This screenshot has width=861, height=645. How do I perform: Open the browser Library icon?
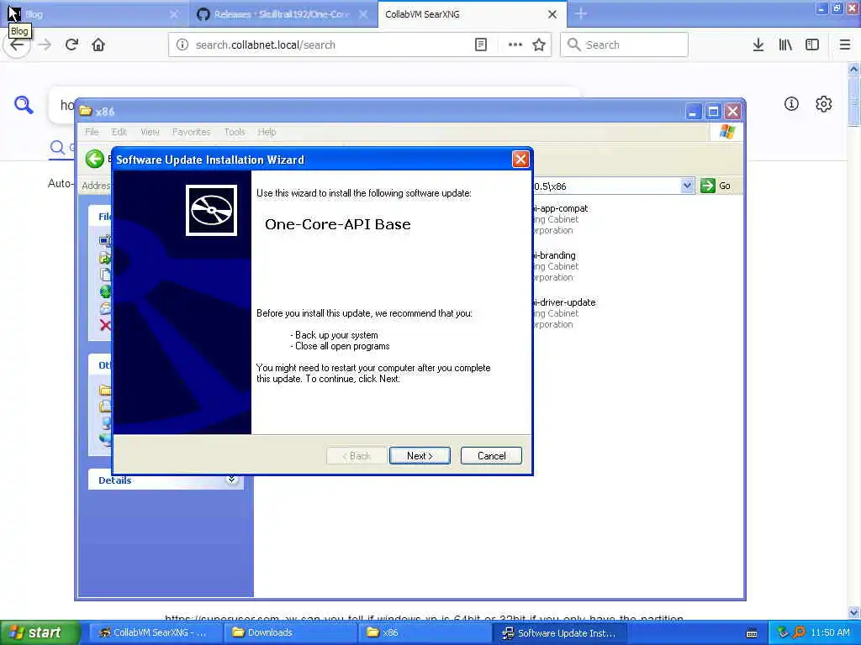[x=785, y=45]
